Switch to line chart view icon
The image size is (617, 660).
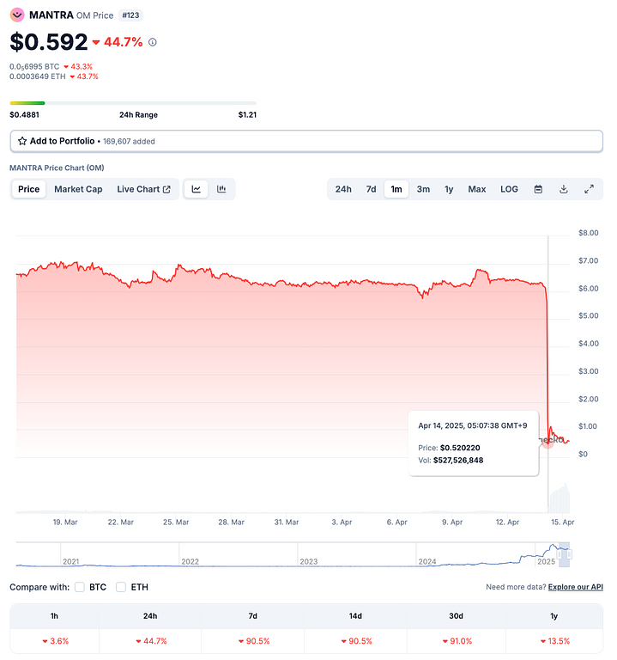coord(197,189)
